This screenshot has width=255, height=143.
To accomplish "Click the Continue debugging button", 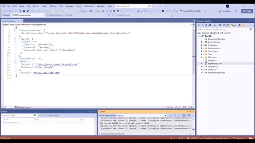I will 83,11.
